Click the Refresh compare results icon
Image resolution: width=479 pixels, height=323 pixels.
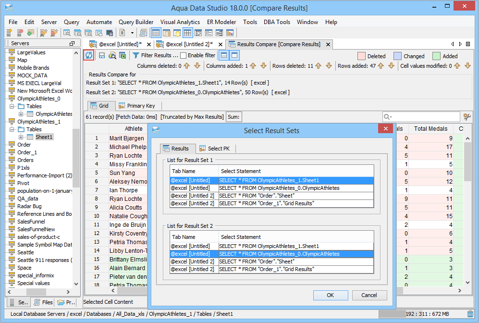click(x=88, y=55)
